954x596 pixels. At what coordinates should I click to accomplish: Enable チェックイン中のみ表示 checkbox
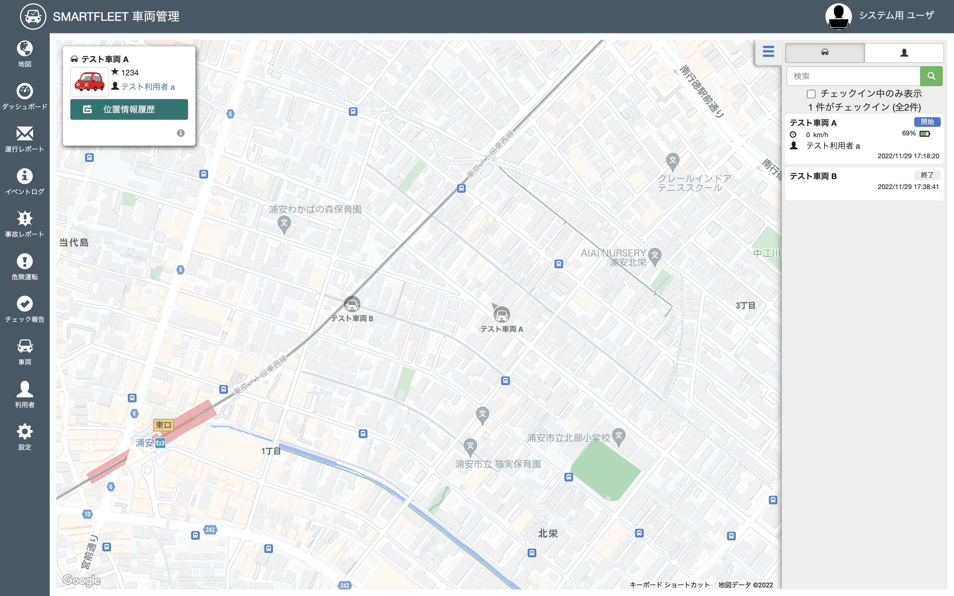coord(811,94)
